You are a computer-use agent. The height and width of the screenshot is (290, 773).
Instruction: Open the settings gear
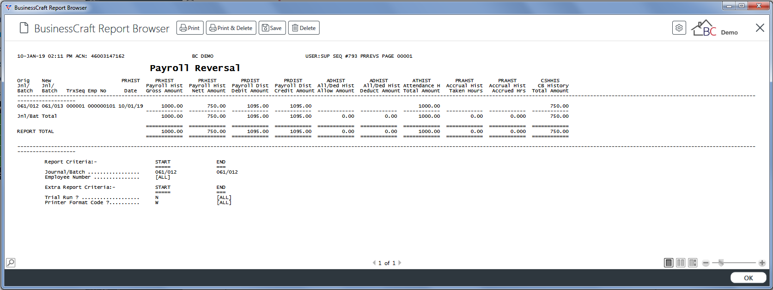(x=679, y=28)
